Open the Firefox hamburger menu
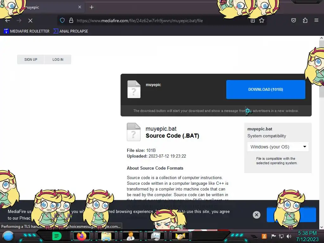The image size is (324, 243). pyautogui.click(x=316, y=21)
